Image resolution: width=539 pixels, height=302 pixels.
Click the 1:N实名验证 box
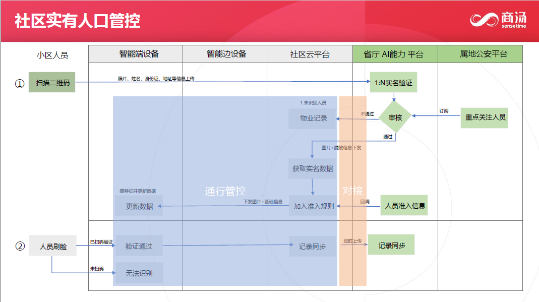393,82
